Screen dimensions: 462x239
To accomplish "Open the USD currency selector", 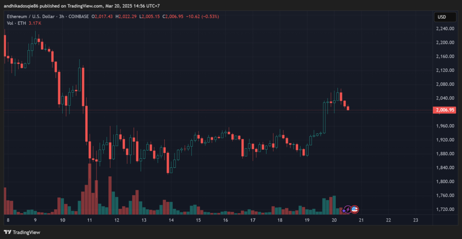I will click(x=445, y=17).
